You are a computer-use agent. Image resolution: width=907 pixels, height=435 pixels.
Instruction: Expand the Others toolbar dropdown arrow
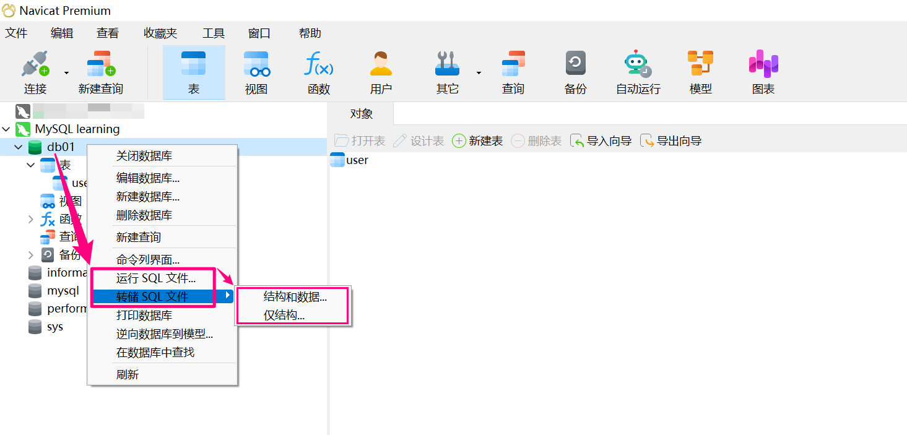pyautogui.click(x=479, y=73)
